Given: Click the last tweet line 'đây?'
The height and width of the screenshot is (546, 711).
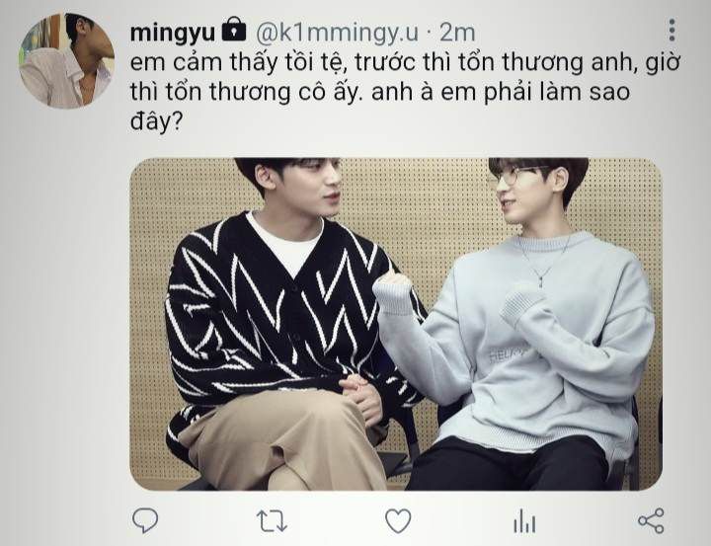Looking at the screenshot, I should 156,122.
